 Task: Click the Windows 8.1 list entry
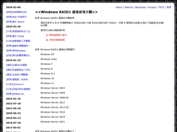pyautogui.click(x=48, y=74)
